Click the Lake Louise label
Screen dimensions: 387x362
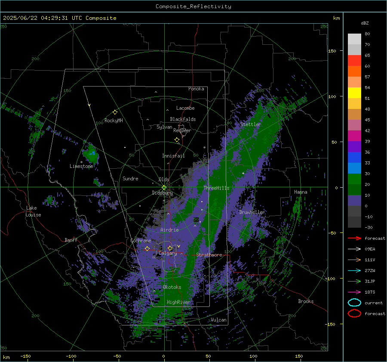[x=33, y=211]
